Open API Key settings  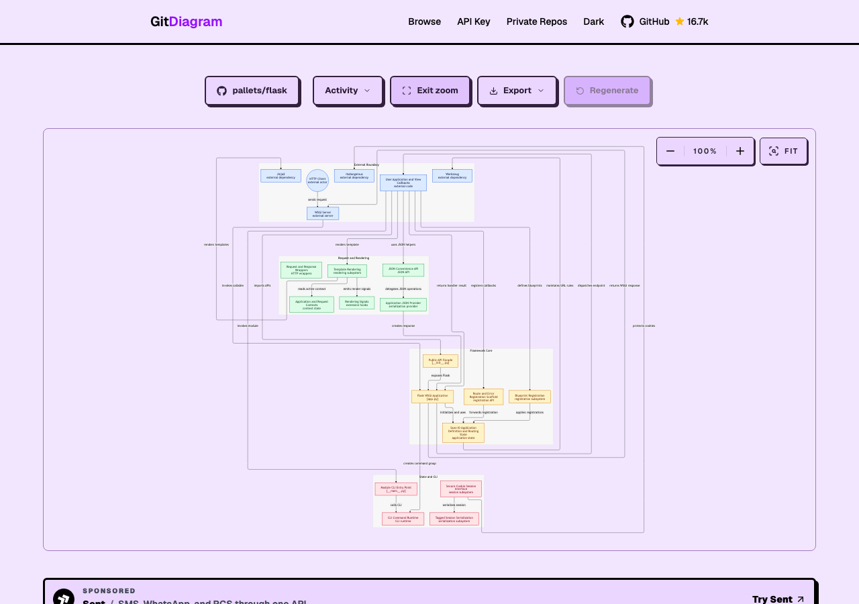474,21
